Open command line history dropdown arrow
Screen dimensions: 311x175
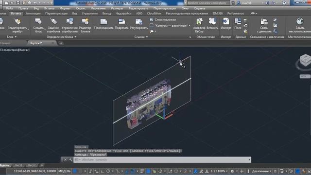(x=249, y=160)
